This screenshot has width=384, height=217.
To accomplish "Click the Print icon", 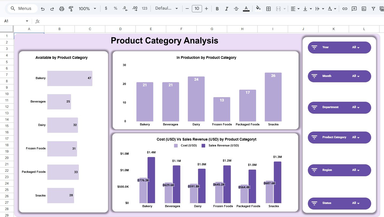I will click(x=62, y=9).
